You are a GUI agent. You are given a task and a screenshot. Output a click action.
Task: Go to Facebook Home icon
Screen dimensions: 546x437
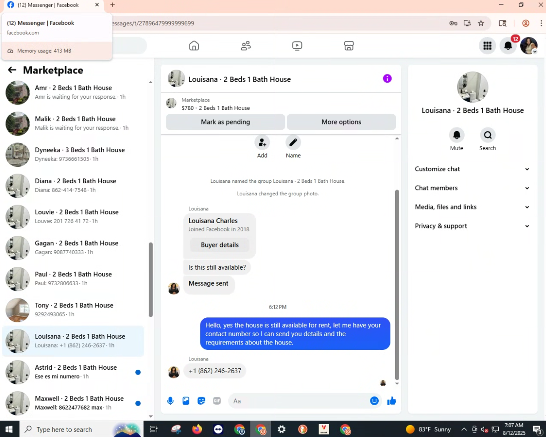point(194,46)
